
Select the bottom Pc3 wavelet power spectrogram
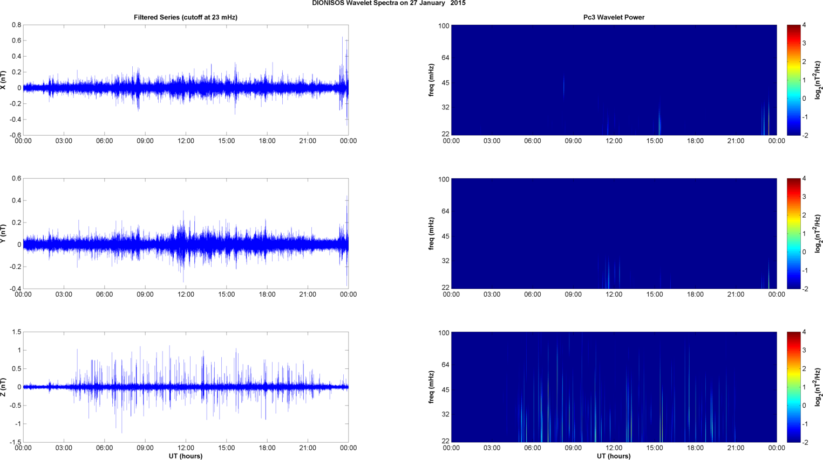coord(614,387)
